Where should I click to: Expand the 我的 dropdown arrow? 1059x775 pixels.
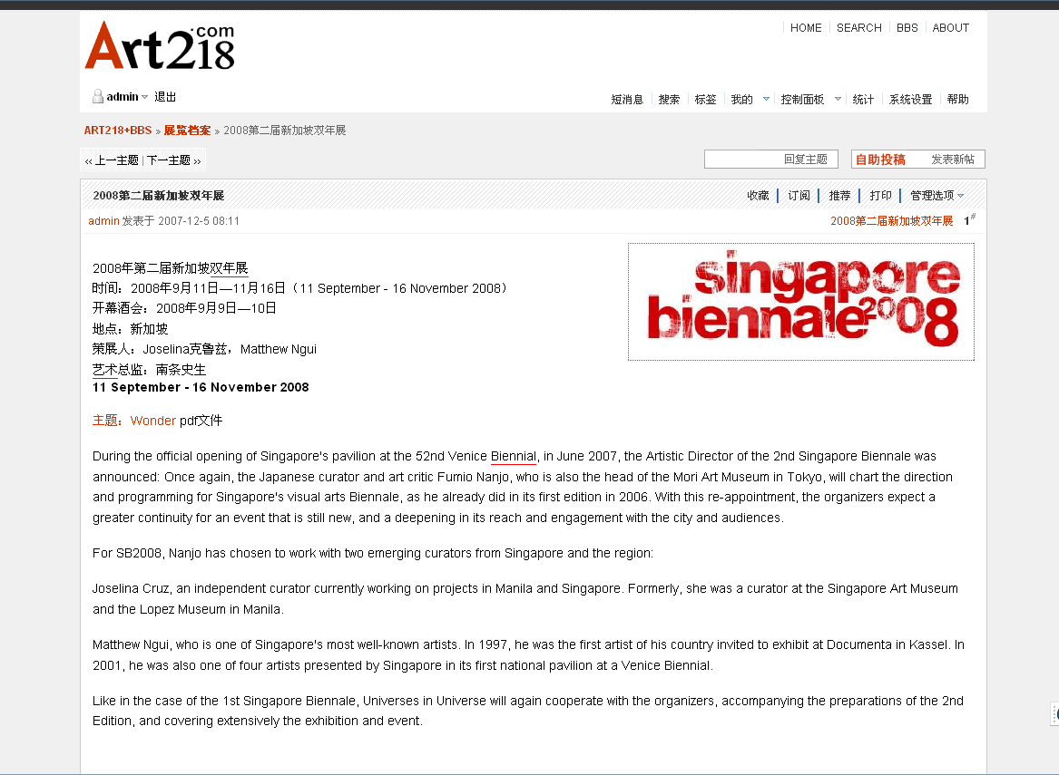[x=766, y=99]
